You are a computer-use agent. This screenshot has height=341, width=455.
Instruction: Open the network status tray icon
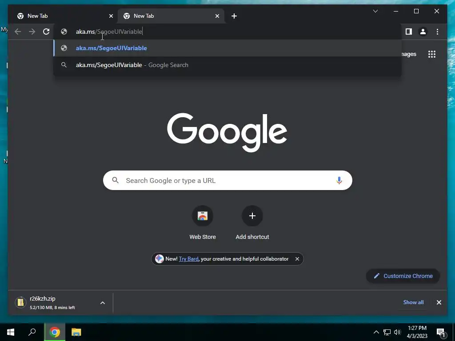coord(387,332)
